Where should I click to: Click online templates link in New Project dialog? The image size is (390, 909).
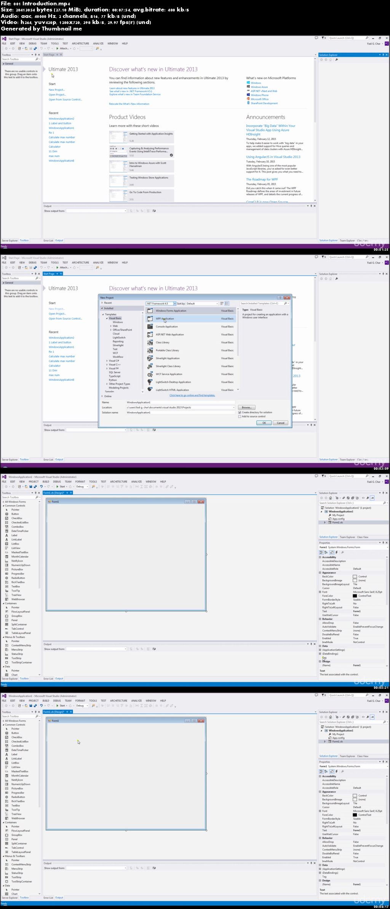[x=192, y=395]
